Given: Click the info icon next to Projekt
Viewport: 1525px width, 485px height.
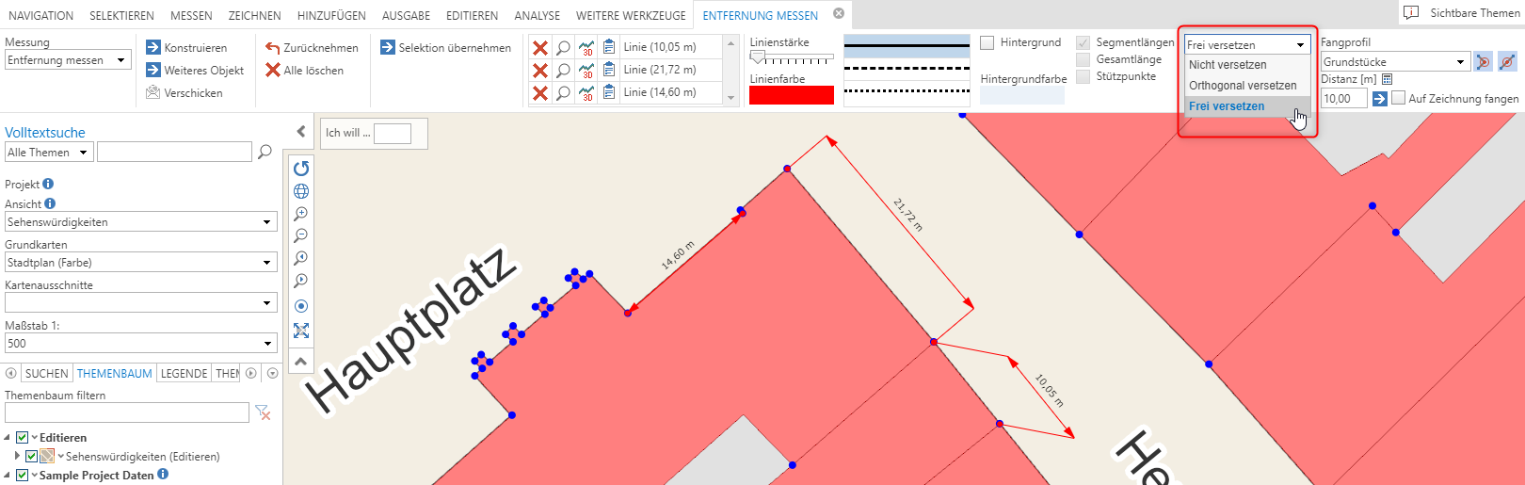Looking at the screenshot, I should click(x=48, y=184).
